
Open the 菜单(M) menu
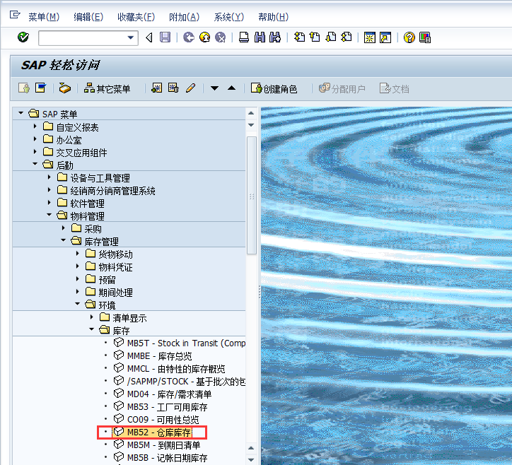(x=44, y=17)
